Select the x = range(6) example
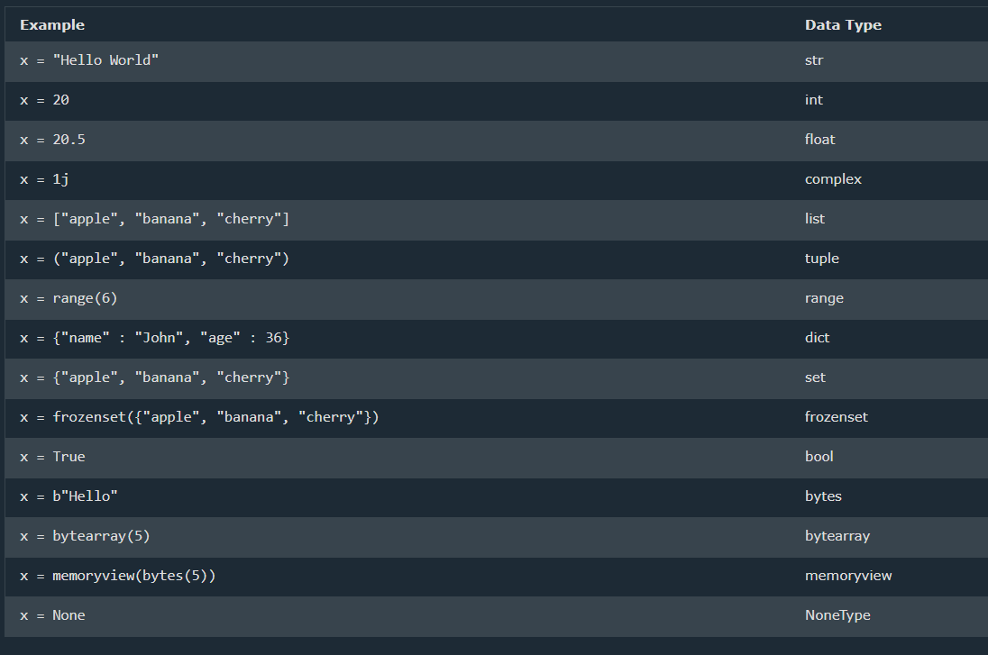 point(69,298)
